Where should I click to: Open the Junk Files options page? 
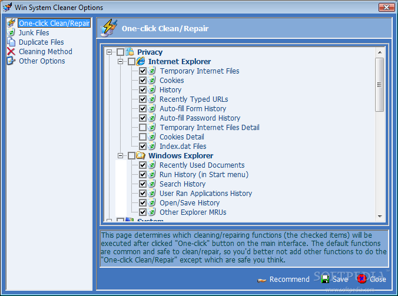34,33
